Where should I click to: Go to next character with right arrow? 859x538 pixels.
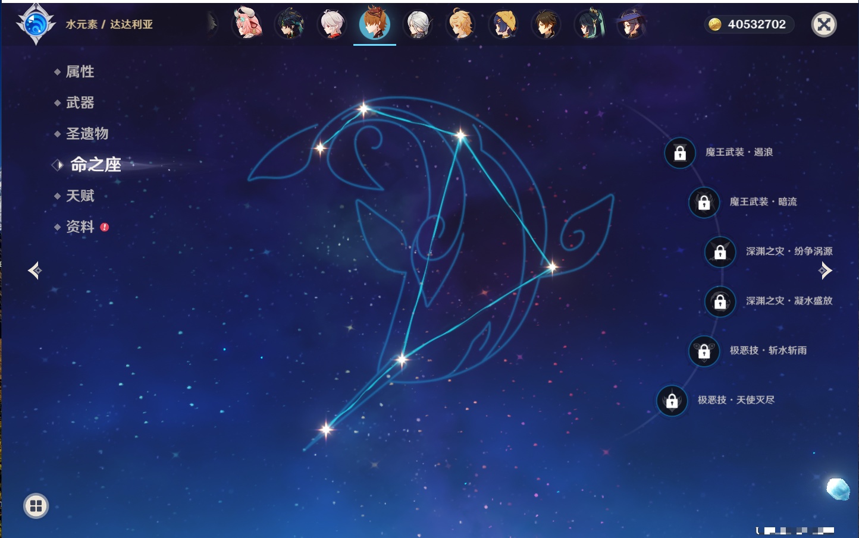(825, 270)
